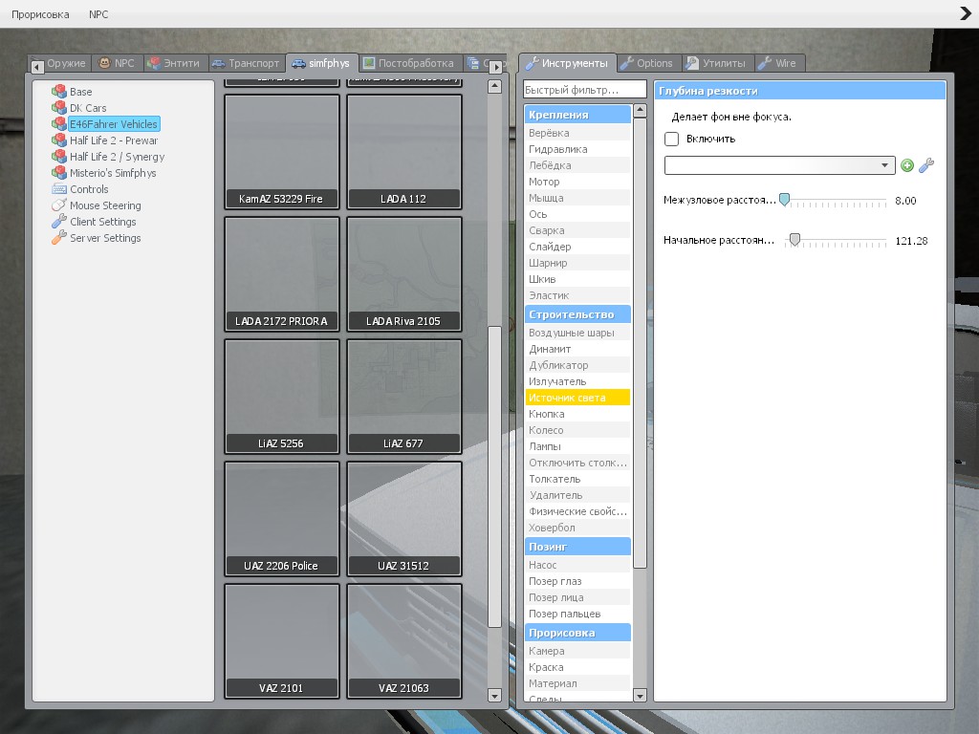Spawn the VAZ 21063 vehicle

pyautogui.click(x=404, y=641)
